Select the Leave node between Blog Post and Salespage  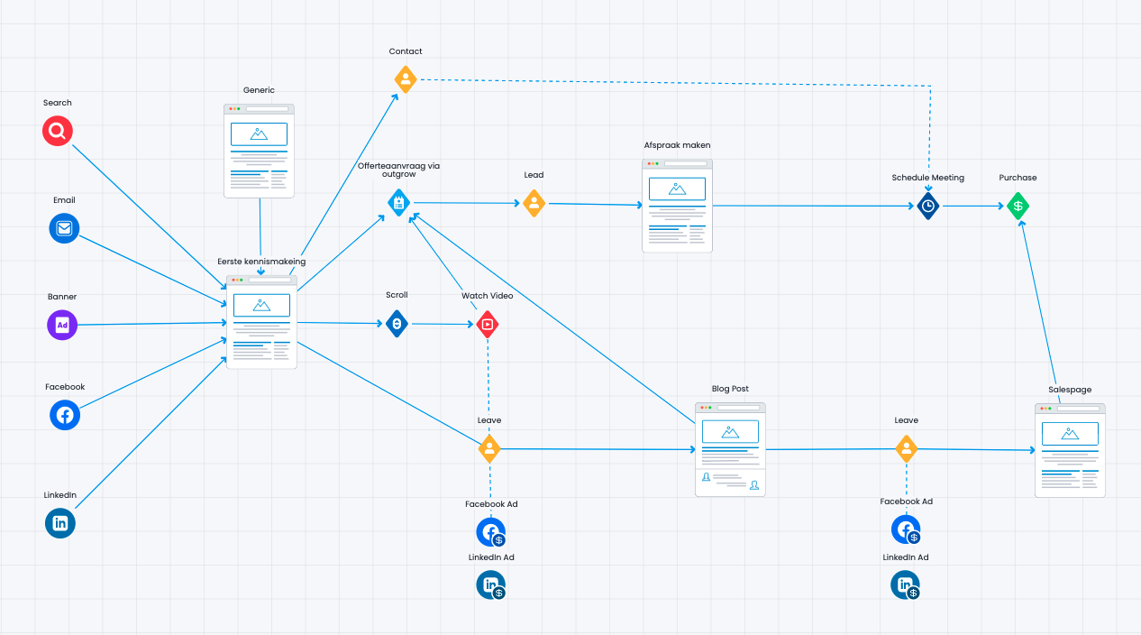pos(906,448)
